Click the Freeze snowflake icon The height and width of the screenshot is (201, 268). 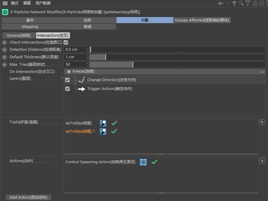(x=69, y=72)
